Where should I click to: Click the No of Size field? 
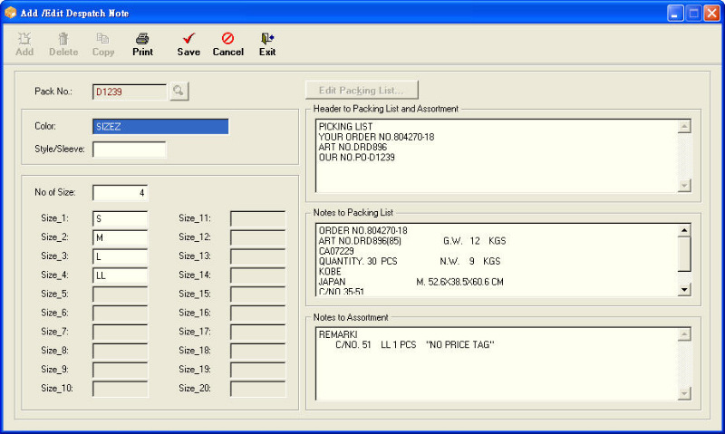pos(121,193)
